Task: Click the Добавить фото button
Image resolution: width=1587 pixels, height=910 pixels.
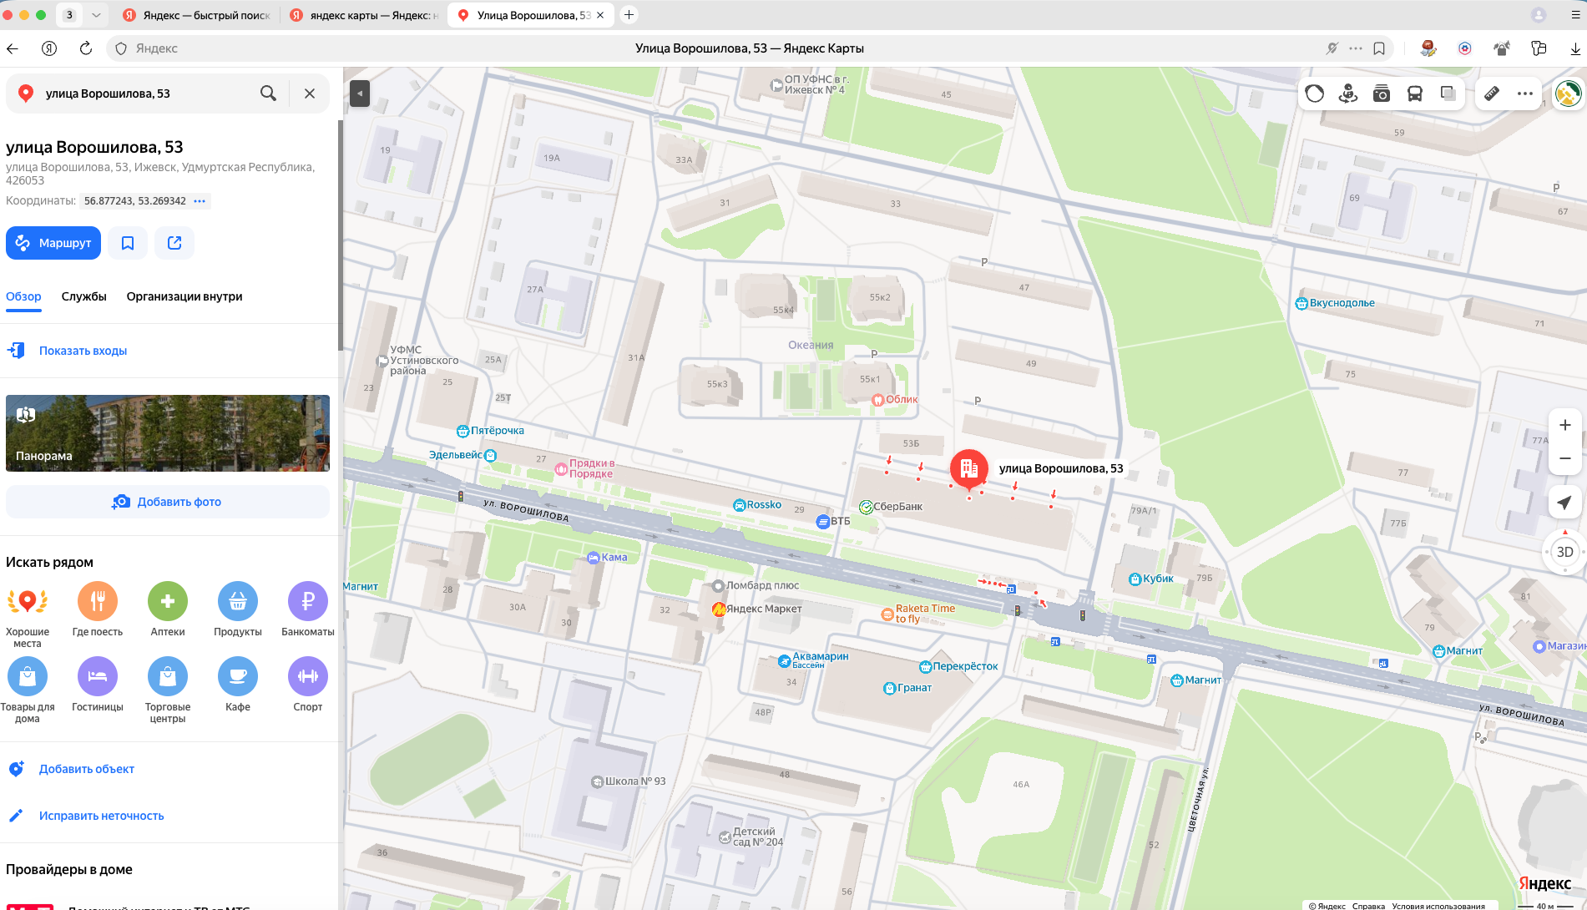Action: tap(168, 502)
